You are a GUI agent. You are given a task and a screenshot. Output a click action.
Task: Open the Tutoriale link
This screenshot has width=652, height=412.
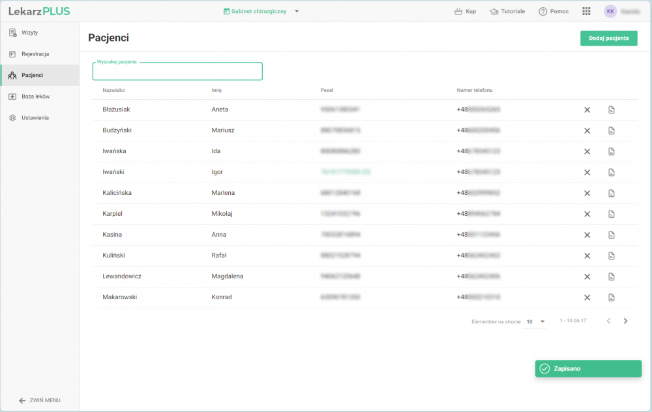[x=507, y=11]
